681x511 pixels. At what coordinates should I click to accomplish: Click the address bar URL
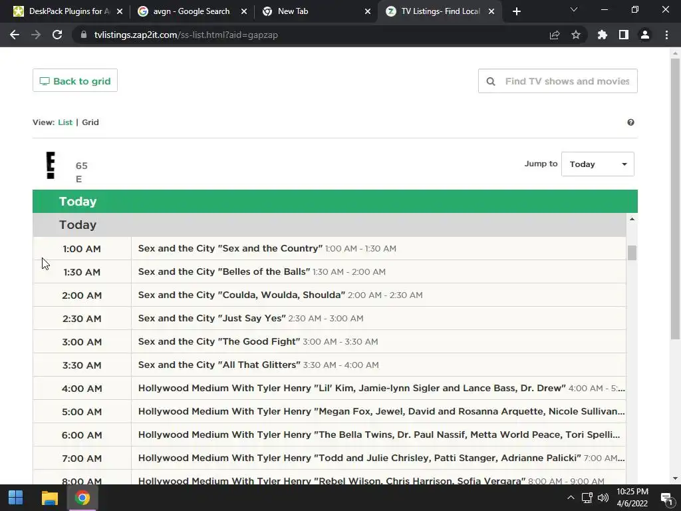(x=186, y=35)
